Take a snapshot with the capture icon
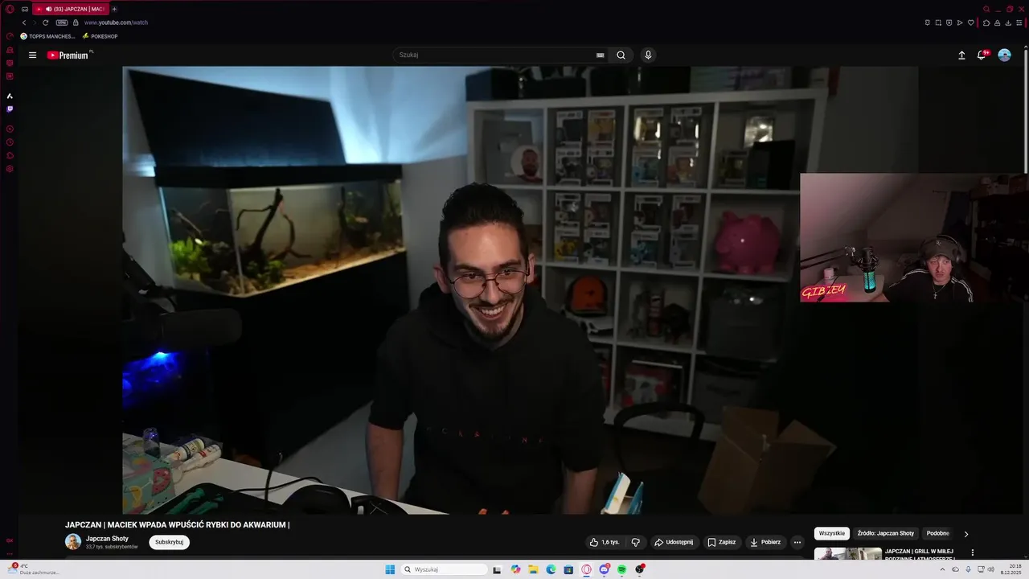 coord(938,23)
